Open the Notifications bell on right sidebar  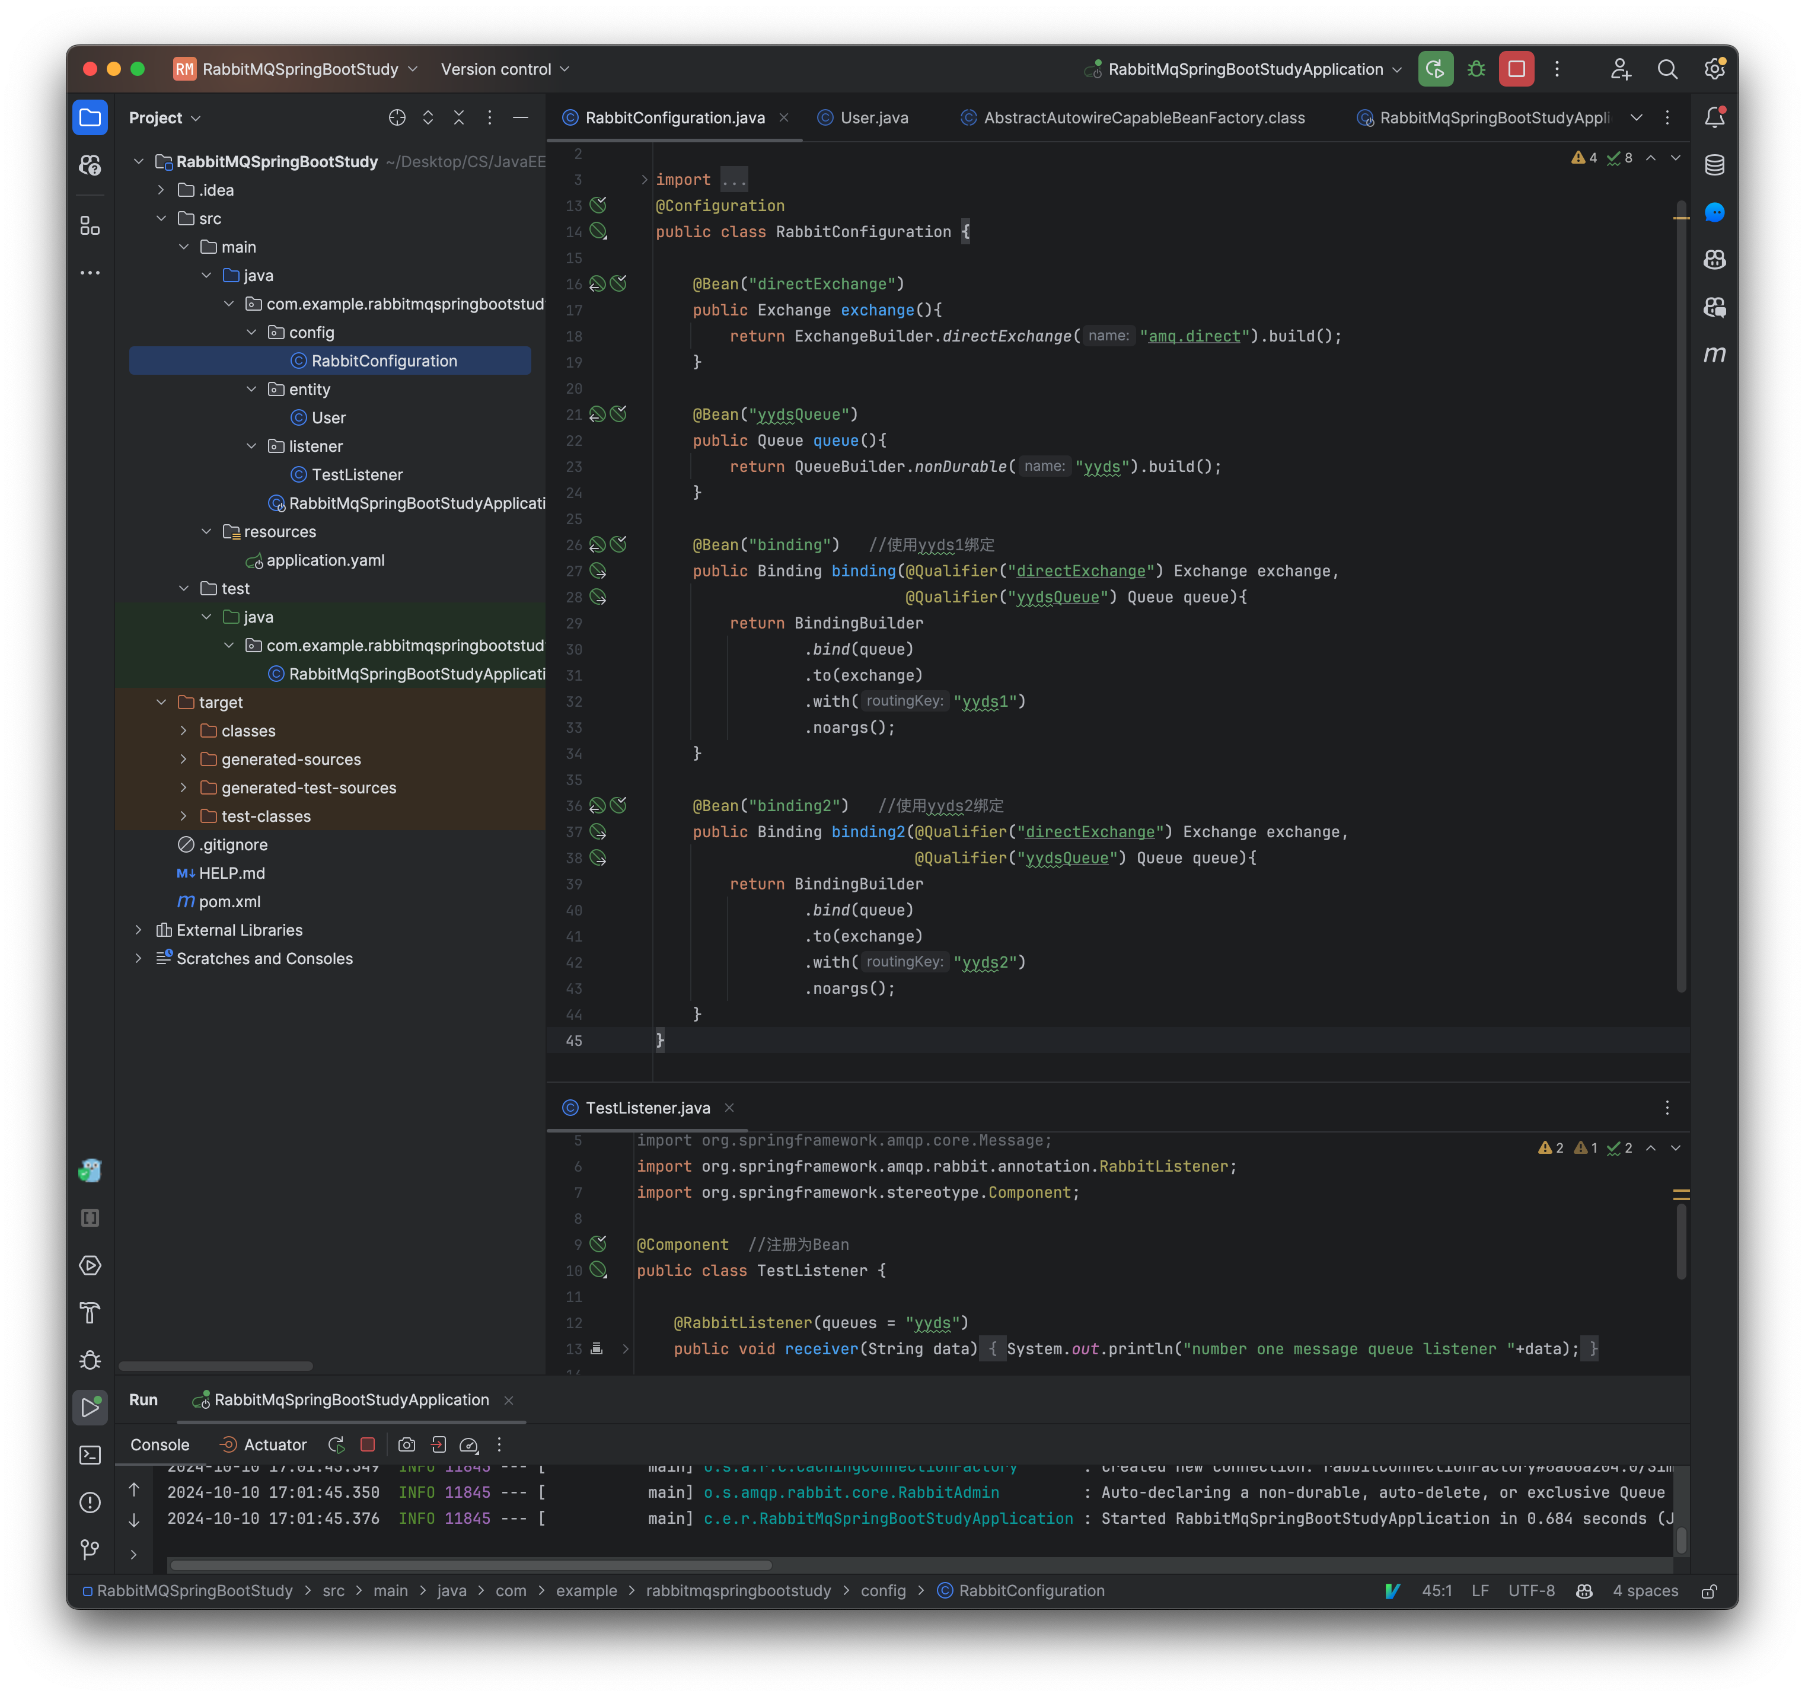pyautogui.click(x=1715, y=117)
